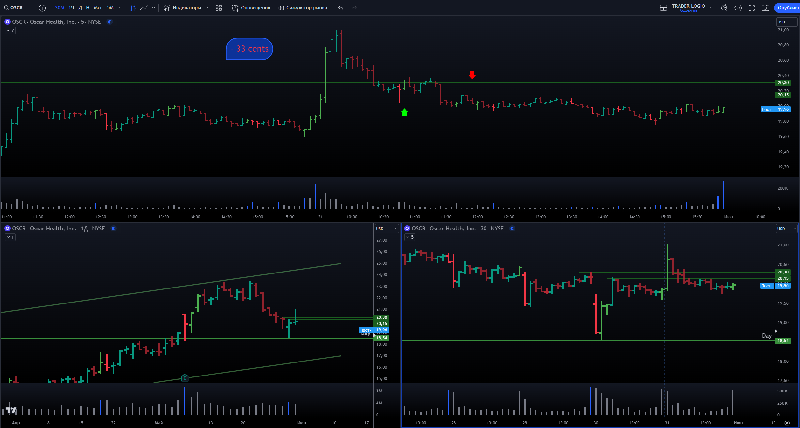Expand favorite indicators dropdown arrow

pyautogui.click(x=208, y=8)
